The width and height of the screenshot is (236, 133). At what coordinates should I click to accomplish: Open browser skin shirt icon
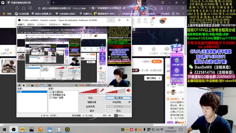[163, 3]
